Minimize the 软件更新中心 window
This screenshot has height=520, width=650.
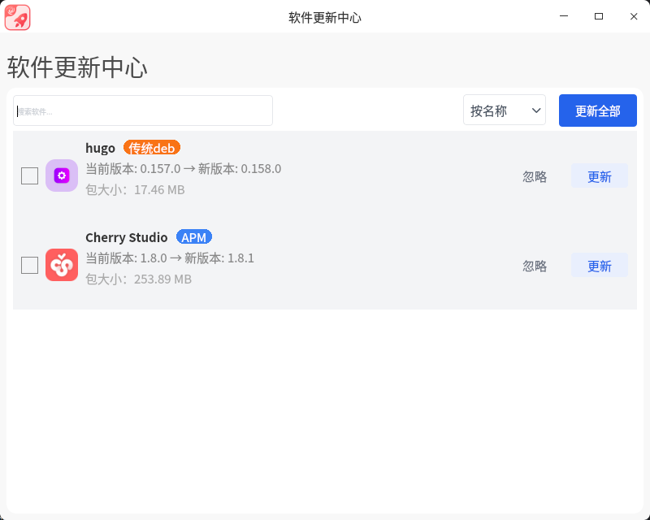(564, 16)
